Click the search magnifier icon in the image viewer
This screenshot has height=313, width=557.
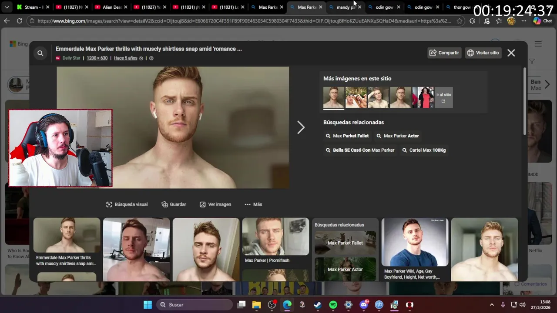point(40,53)
